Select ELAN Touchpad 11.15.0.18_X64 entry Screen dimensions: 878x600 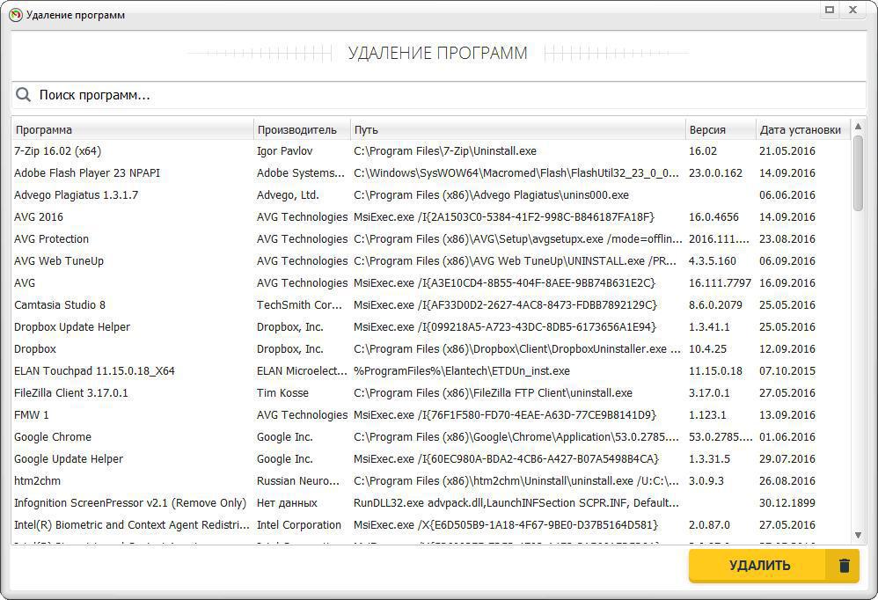430,371
